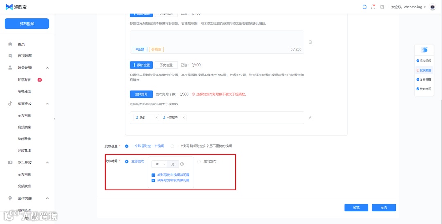
Task: Click the 发布视频 button
Action: tap(27, 24)
